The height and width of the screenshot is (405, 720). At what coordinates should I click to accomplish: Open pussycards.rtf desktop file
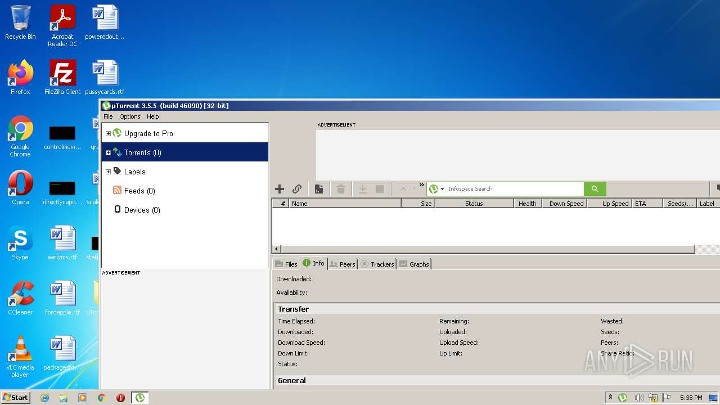[105, 78]
